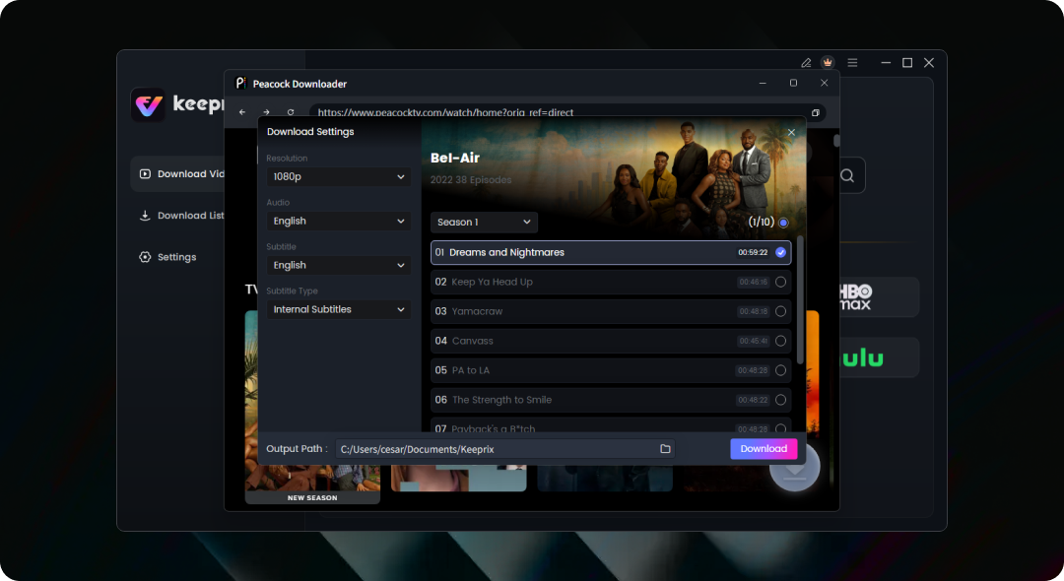Viewport: 1064px width, 581px height.
Task: Select episode 05 PA to LA checkbox
Action: pyautogui.click(x=780, y=370)
